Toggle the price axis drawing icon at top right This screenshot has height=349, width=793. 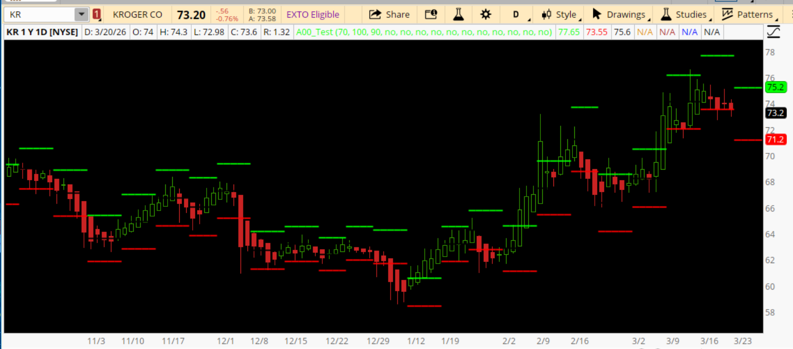(x=773, y=32)
